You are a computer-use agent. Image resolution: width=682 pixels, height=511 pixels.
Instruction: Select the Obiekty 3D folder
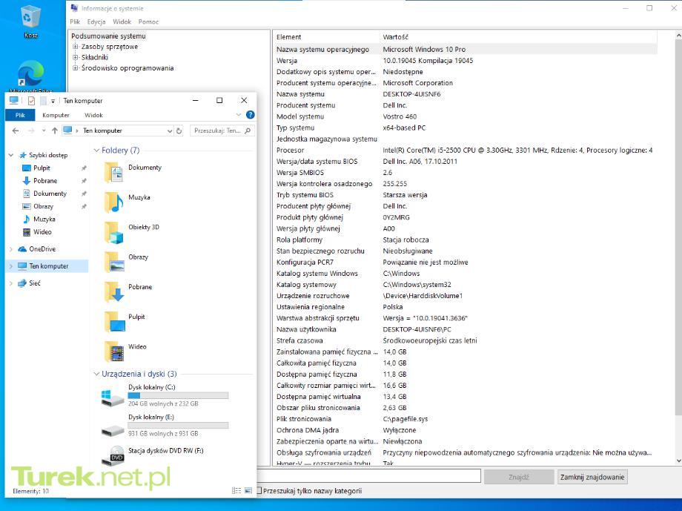132,232
